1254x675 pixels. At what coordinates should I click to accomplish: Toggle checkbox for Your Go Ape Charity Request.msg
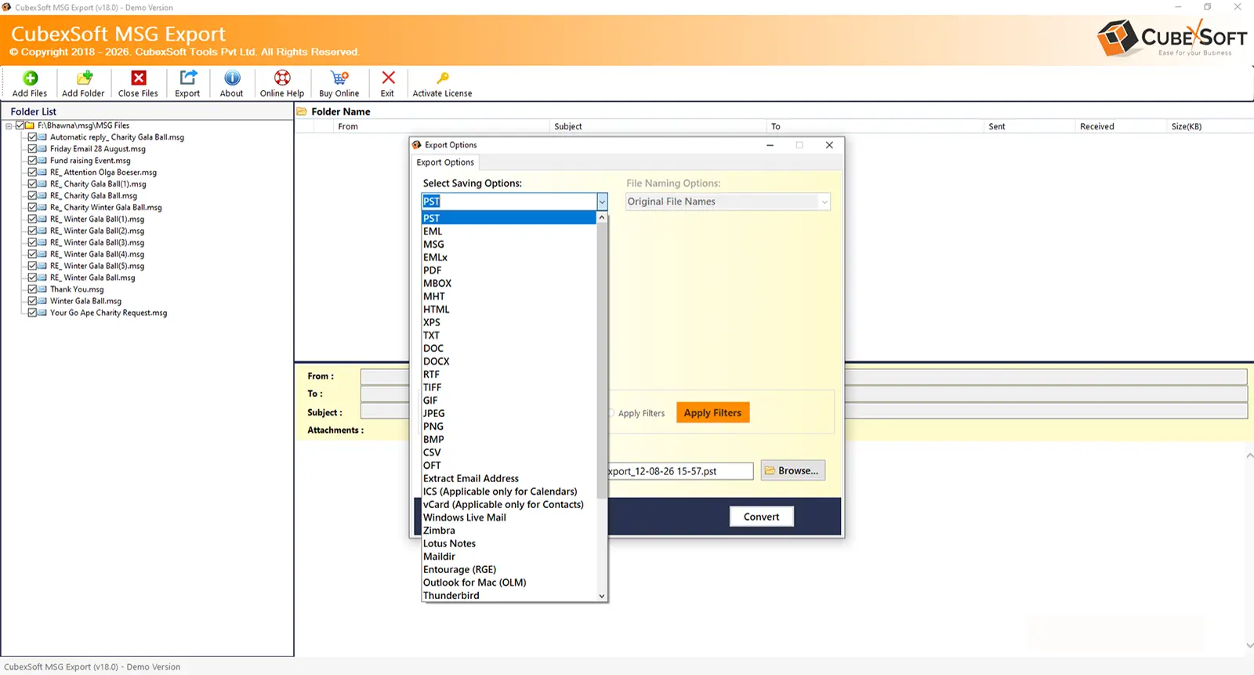pos(32,313)
